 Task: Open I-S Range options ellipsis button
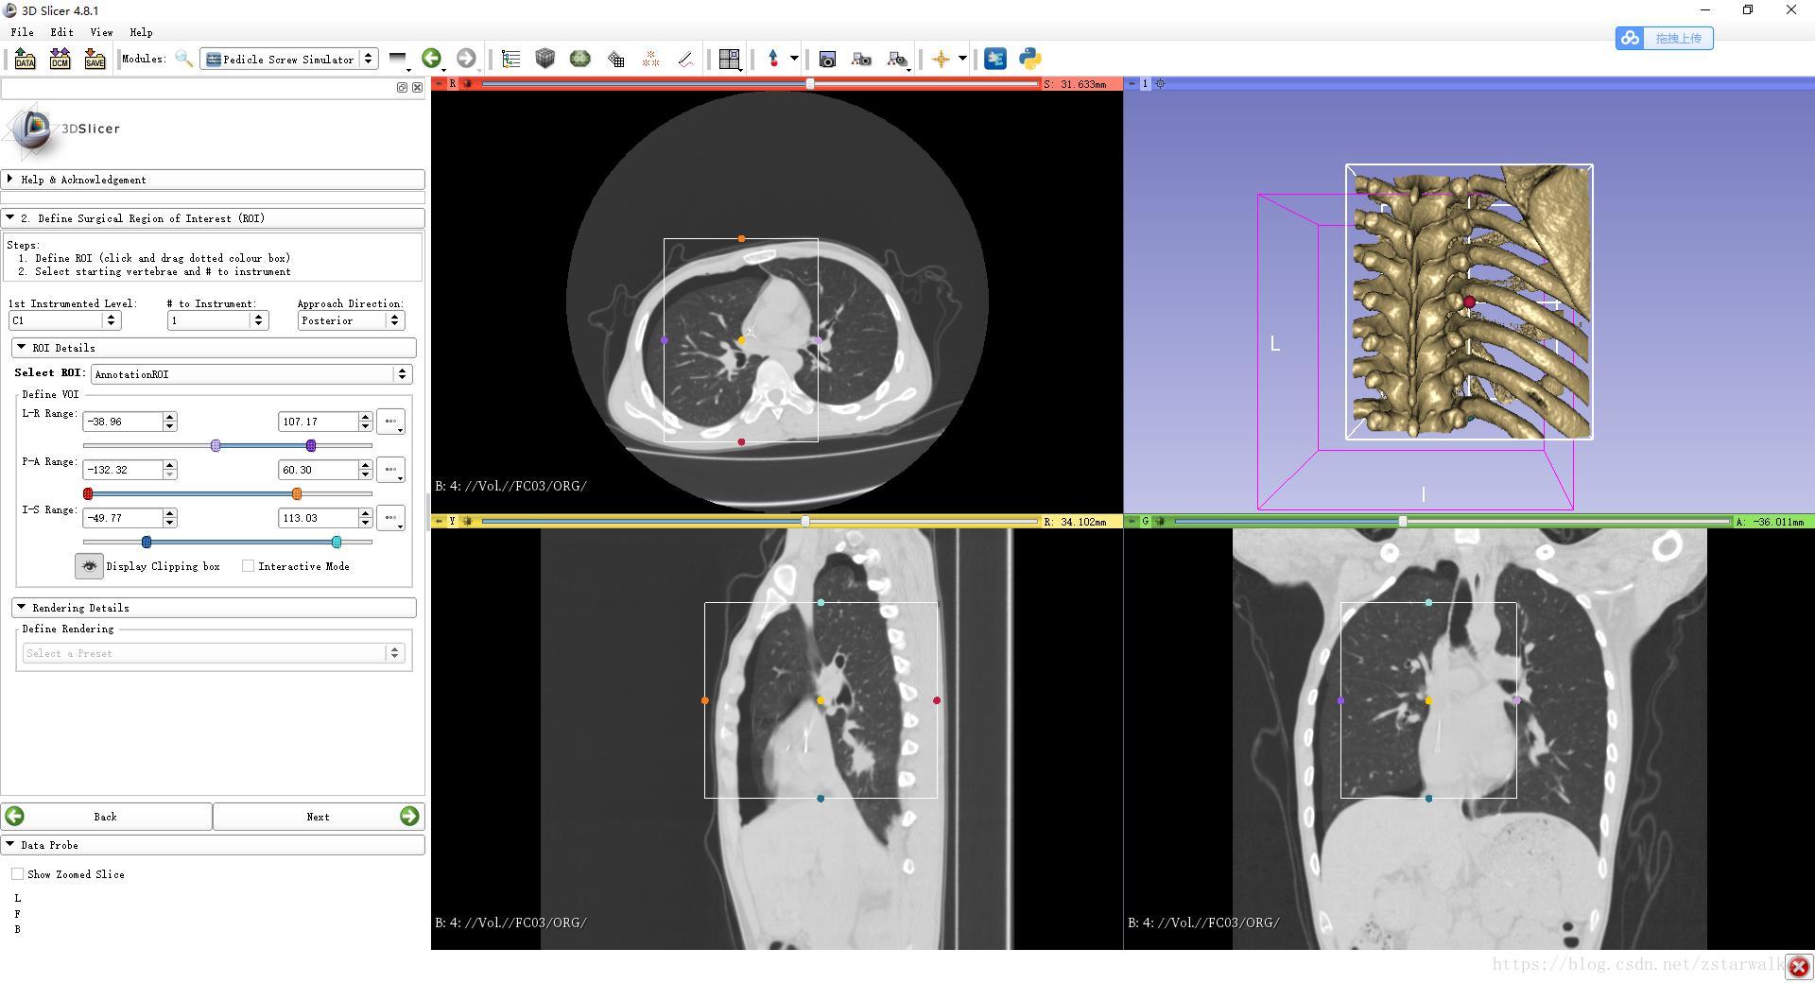click(x=390, y=518)
